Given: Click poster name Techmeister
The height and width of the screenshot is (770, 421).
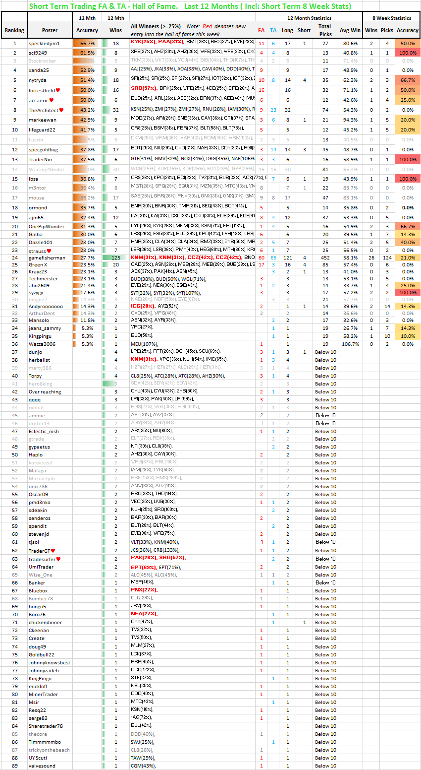Looking at the screenshot, I should coord(43,279).
